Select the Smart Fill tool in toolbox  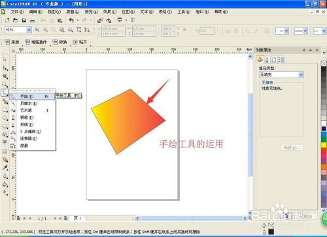pos(5,101)
